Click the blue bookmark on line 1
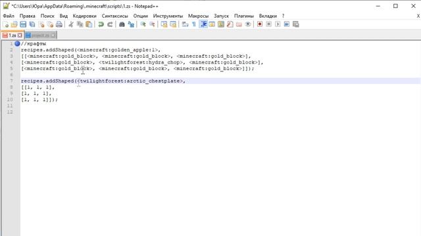Viewport: 421px width, 236px height. point(17,44)
